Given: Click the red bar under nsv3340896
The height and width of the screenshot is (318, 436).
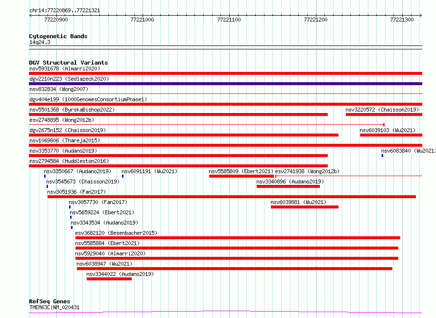Looking at the screenshot, I should [288, 186].
